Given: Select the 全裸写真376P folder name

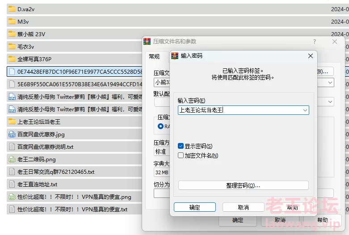Looking at the screenshot, I should pos(34,59).
